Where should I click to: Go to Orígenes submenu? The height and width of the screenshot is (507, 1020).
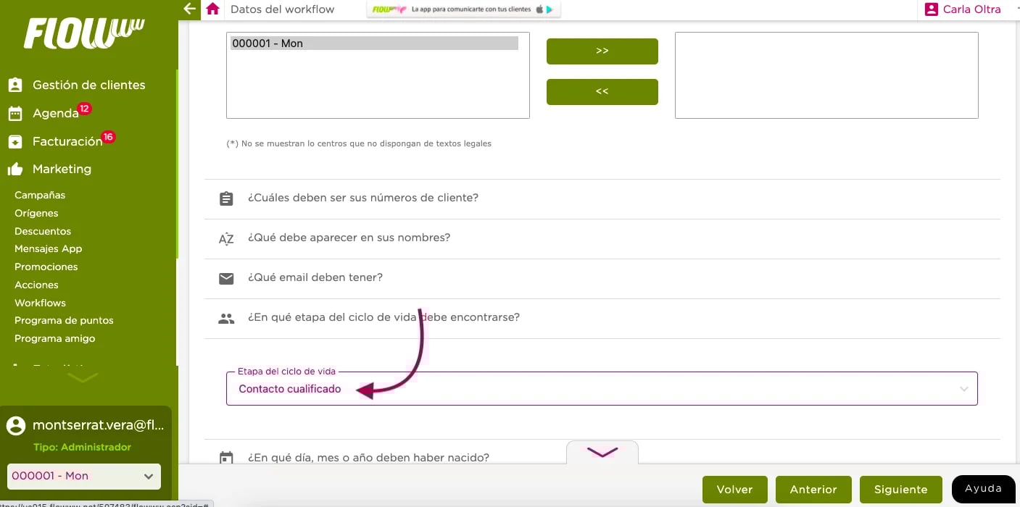pyautogui.click(x=36, y=213)
